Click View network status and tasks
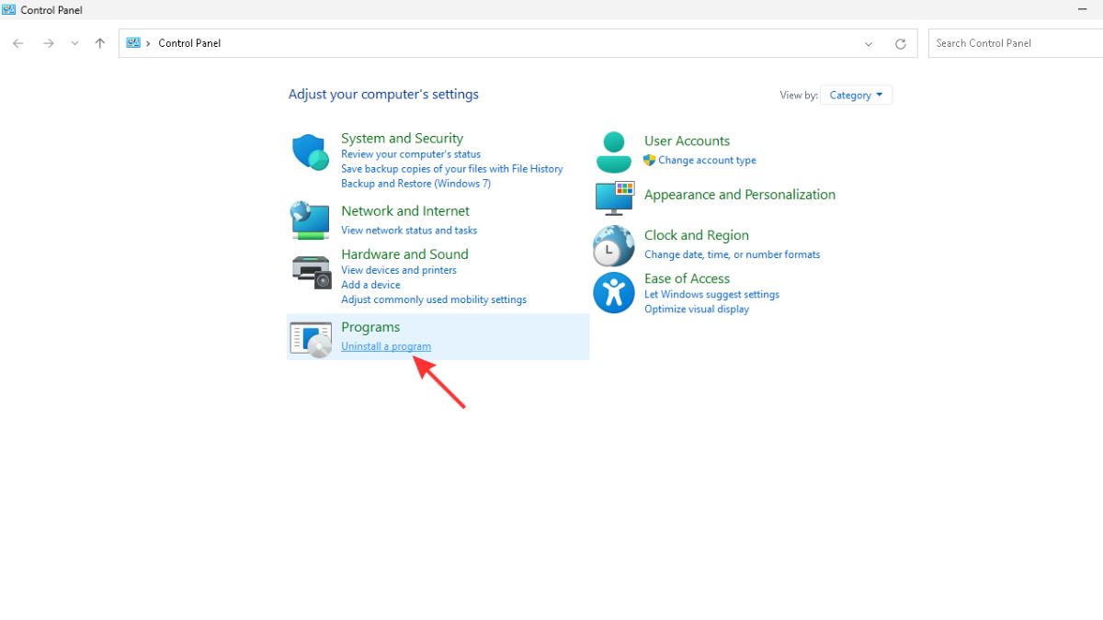Screen dimensions: 1103x620 click(409, 231)
